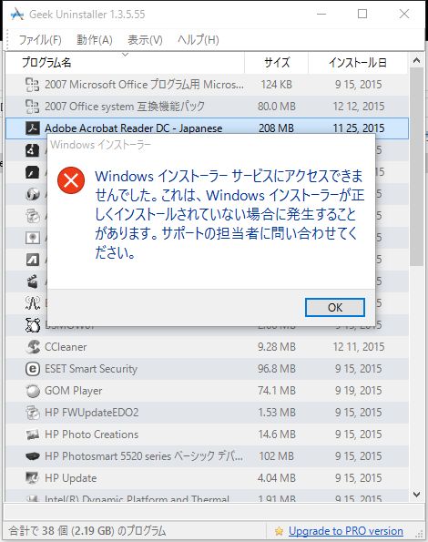Sort by the サイズ column header
Image resolution: width=428 pixels, height=542 pixels.
(276, 63)
